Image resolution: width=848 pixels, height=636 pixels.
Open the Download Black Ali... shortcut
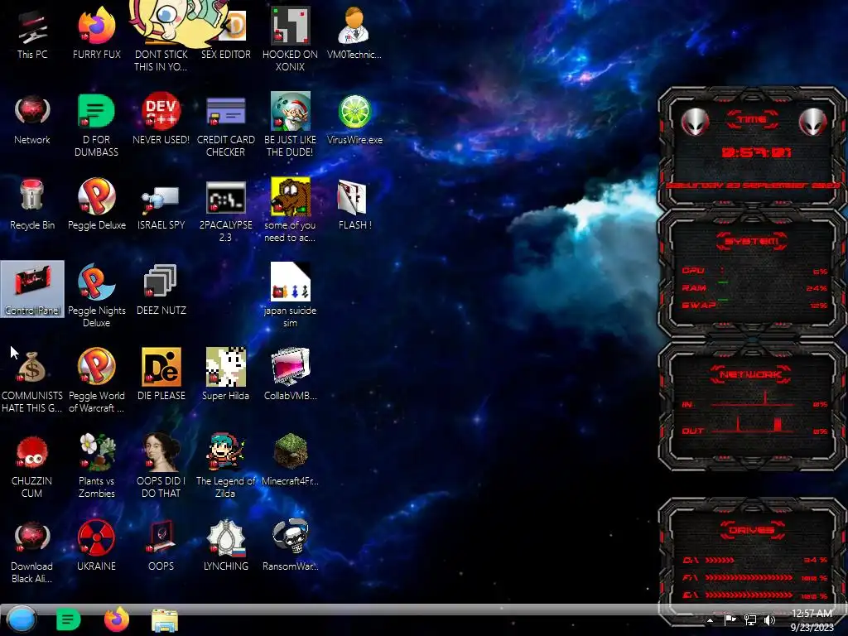pyautogui.click(x=32, y=552)
